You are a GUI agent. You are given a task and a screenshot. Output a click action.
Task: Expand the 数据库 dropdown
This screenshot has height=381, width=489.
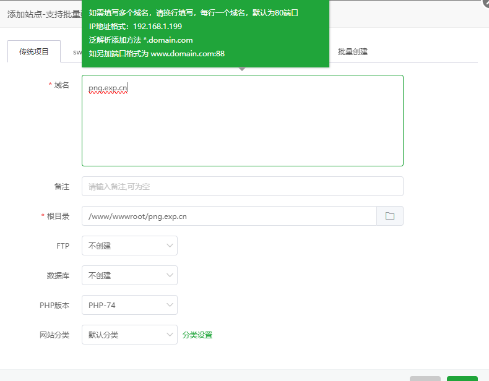129,275
